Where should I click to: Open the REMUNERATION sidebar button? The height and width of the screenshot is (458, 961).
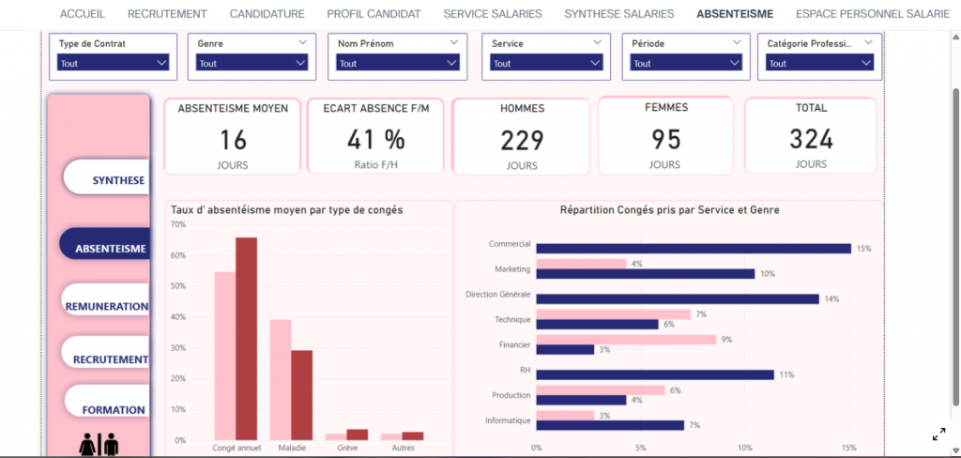(x=106, y=306)
